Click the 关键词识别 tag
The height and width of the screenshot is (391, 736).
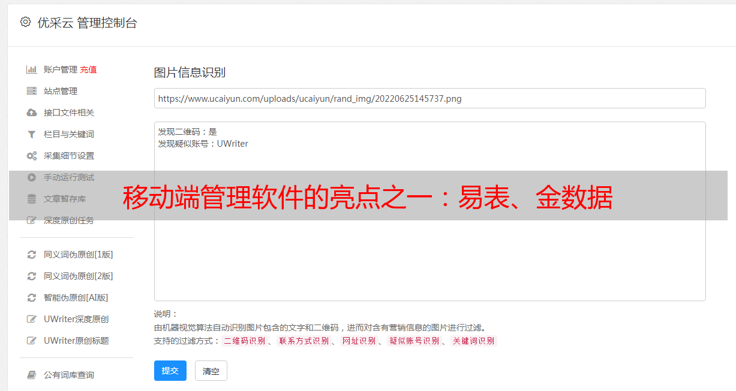(x=474, y=341)
